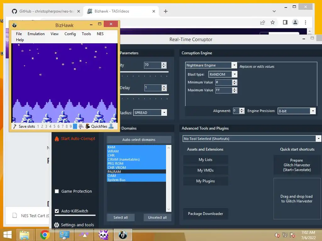Uncheck the Auto-KillSwitch checkbox

click(x=57, y=211)
